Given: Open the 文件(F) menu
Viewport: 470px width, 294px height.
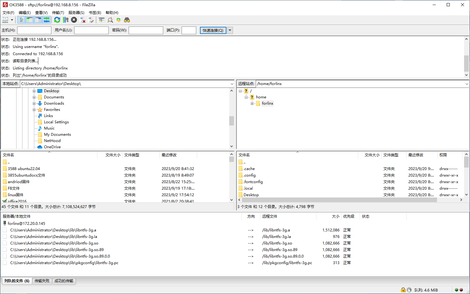Looking at the screenshot, I should click(8, 13).
